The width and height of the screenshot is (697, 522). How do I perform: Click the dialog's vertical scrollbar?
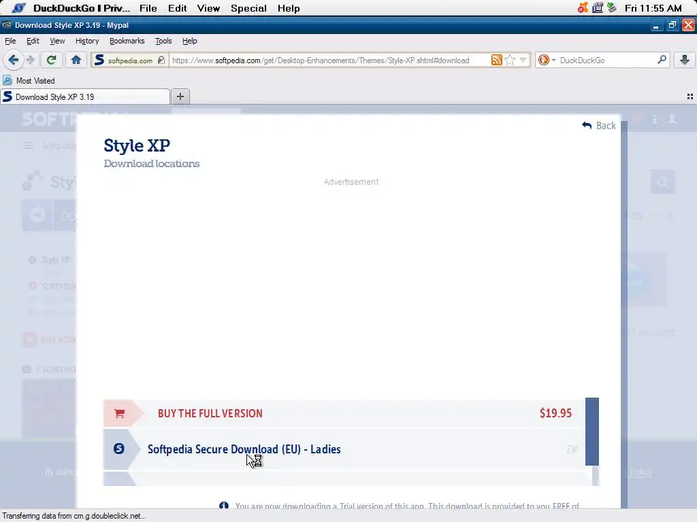click(x=624, y=315)
